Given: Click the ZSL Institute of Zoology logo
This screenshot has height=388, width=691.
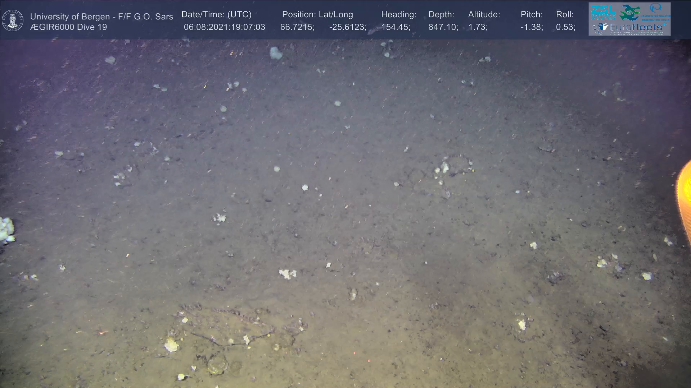Looking at the screenshot, I should point(603,13).
